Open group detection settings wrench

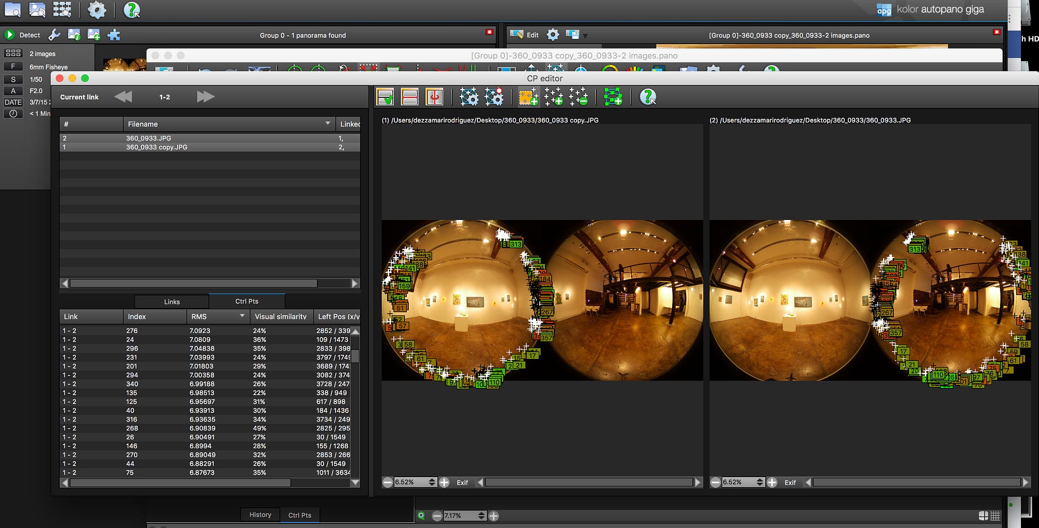pos(54,35)
